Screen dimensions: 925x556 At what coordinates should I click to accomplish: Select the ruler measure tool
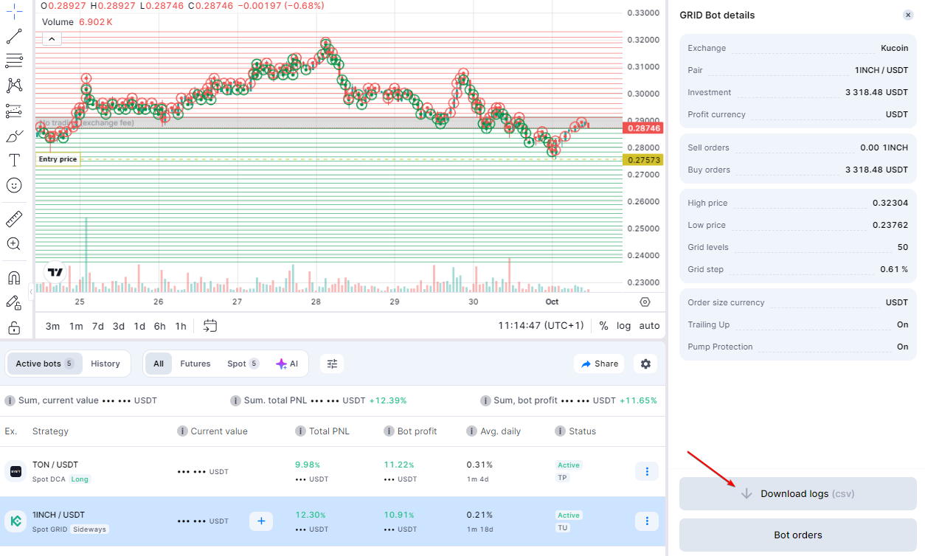pos(14,219)
